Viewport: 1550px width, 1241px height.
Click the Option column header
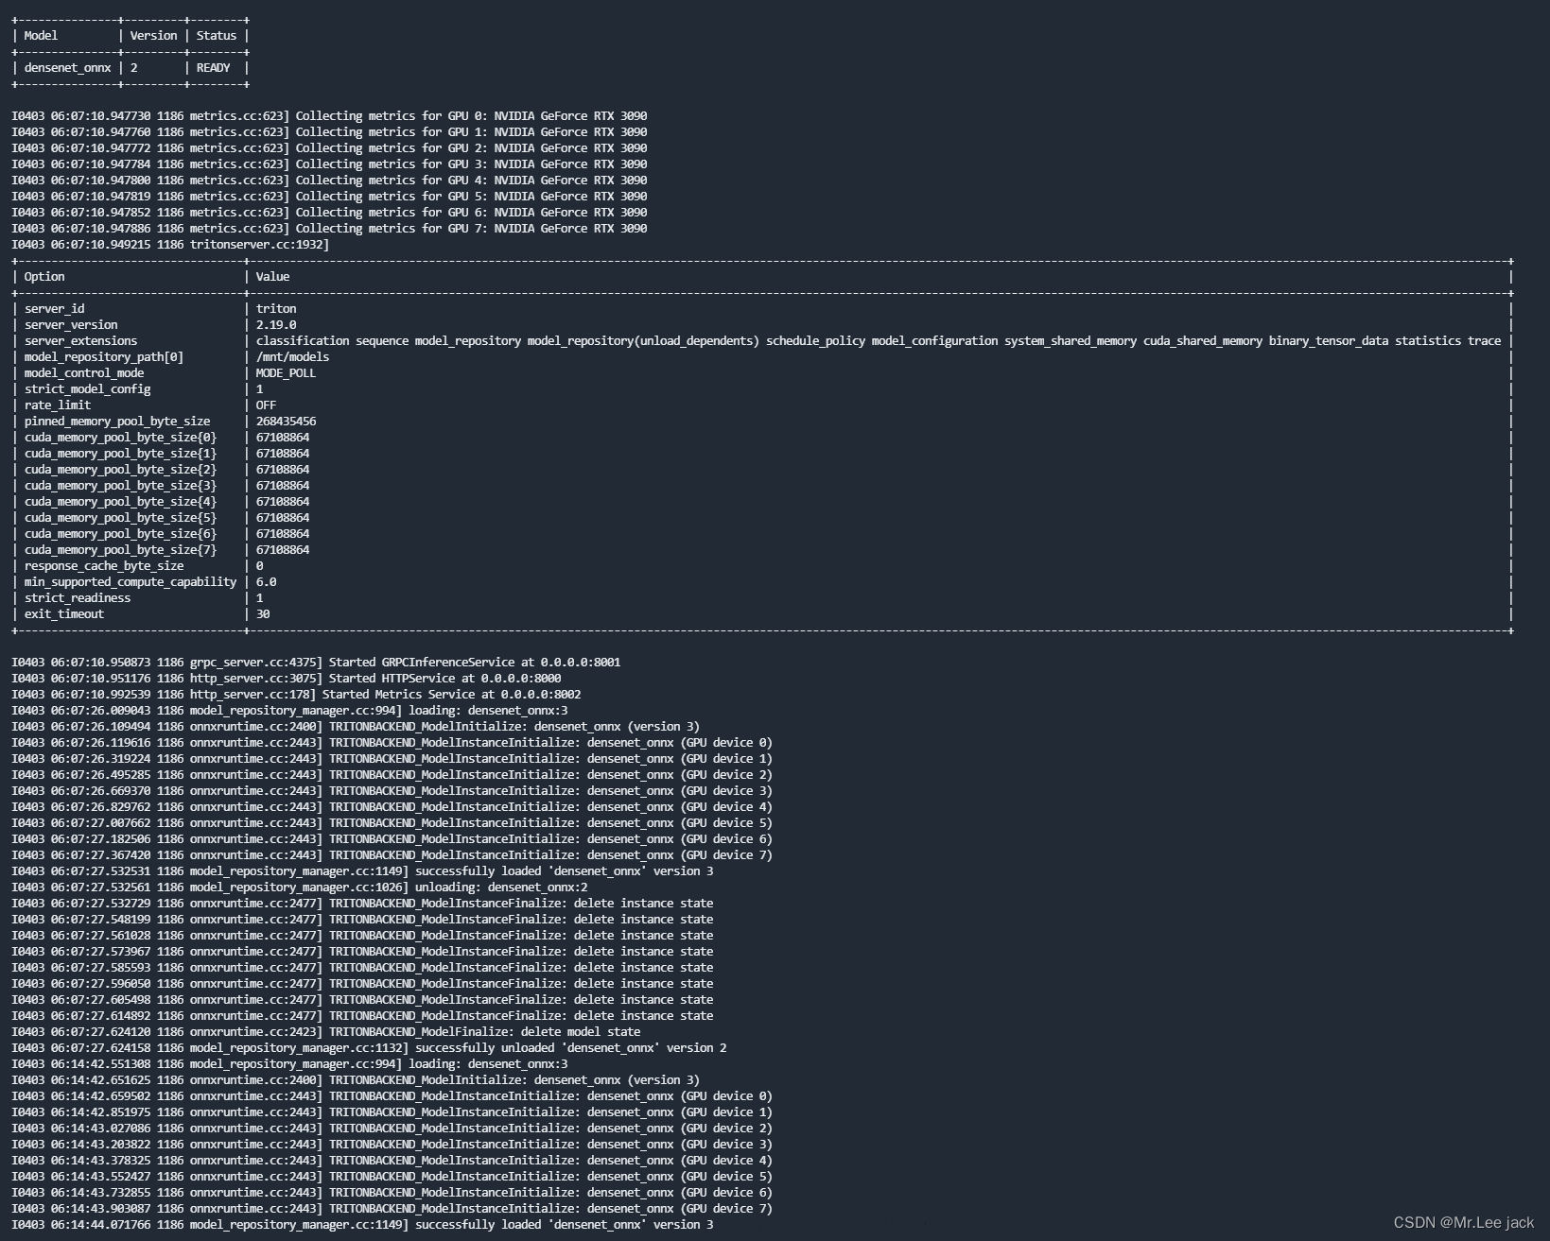tap(44, 277)
